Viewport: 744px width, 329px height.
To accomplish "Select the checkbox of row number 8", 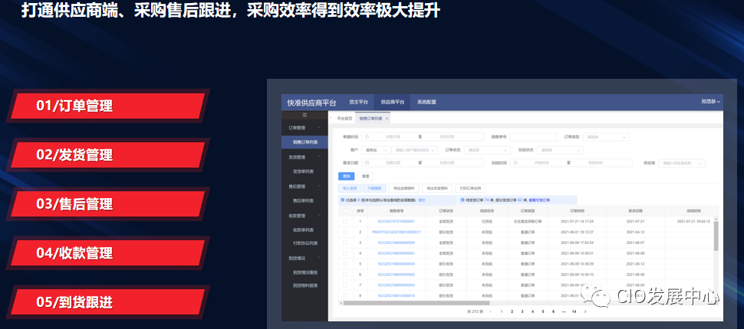I will click(x=345, y=295).
